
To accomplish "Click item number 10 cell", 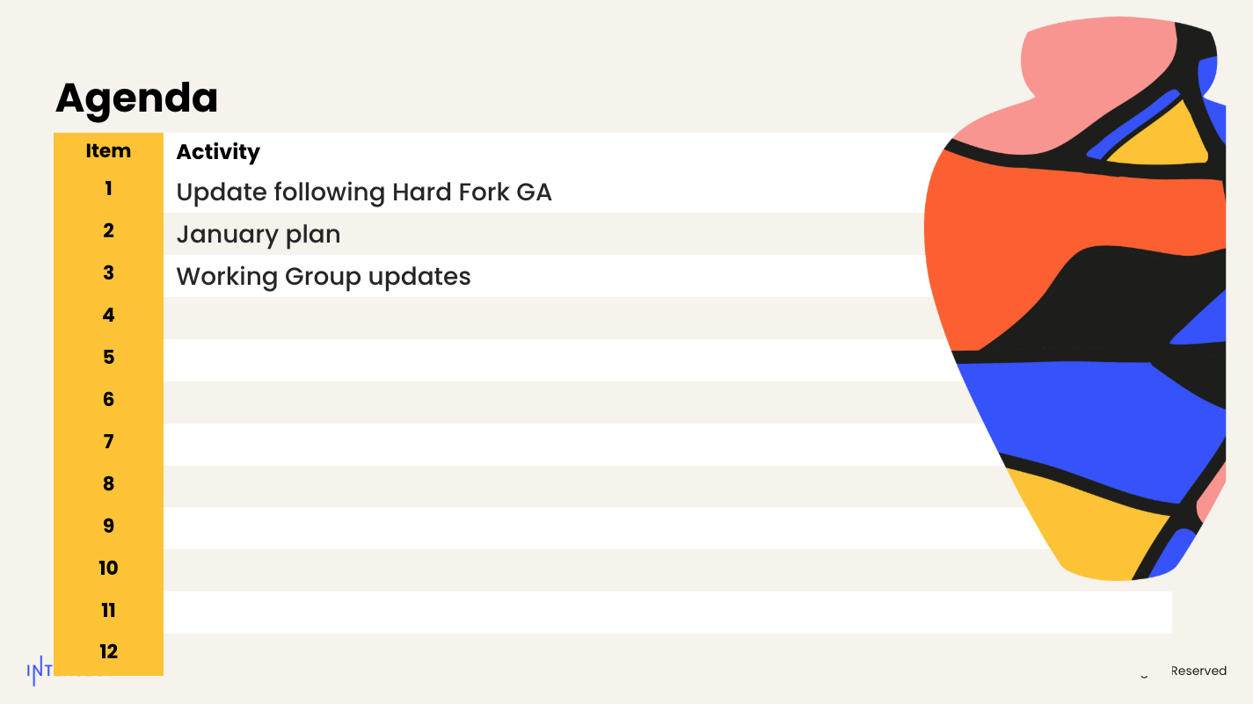I will point(108,569).
